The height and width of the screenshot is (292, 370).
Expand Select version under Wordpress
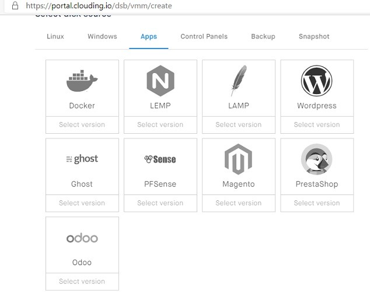317,124
